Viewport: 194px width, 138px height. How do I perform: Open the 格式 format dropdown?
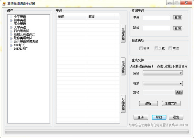163,84
